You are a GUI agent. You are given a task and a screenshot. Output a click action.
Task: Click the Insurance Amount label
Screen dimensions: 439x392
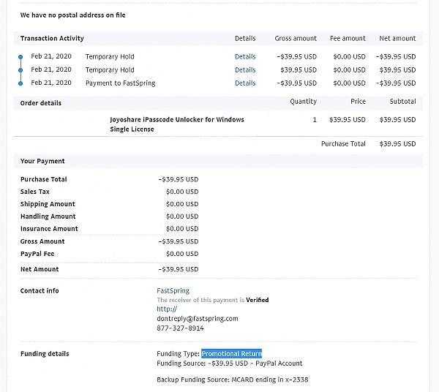(49, 229)
